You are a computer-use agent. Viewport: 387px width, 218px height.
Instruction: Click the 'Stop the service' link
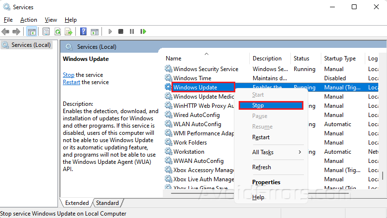[x=69, y=75]
